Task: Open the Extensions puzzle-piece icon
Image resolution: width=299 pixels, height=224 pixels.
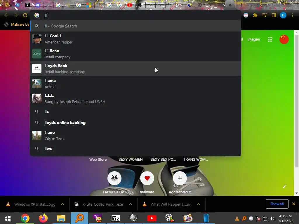Action: 255,15
